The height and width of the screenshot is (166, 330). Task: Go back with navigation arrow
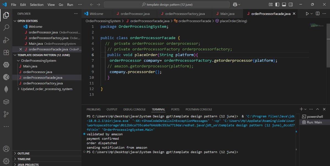pyautogui.click(x=92, y=5)
